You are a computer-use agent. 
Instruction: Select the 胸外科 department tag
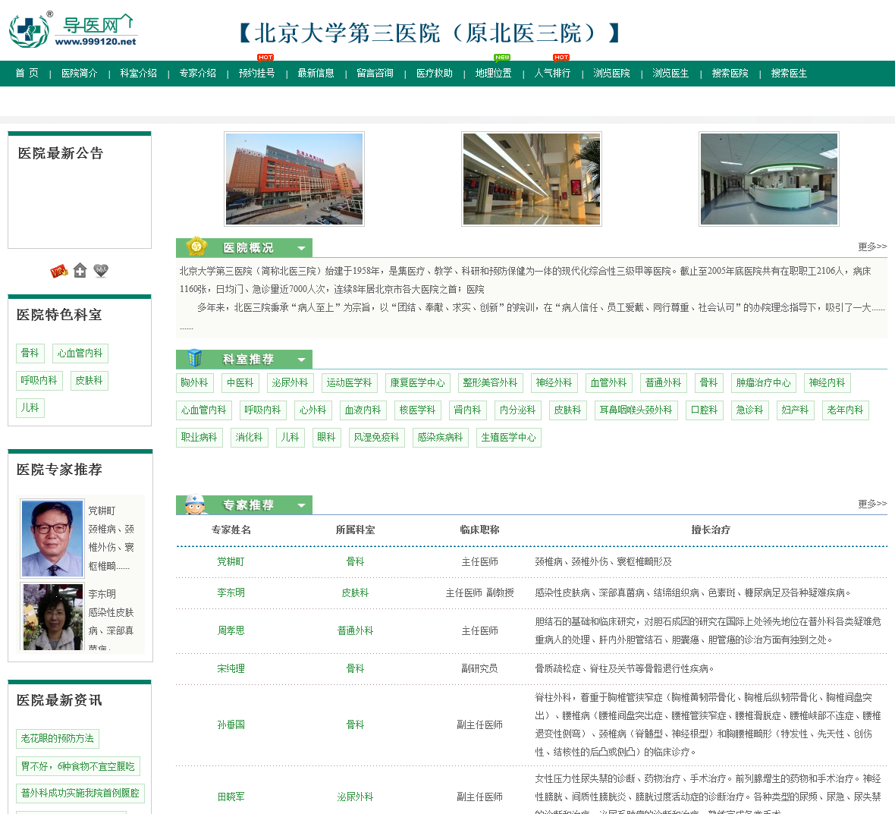click(195, 382)
